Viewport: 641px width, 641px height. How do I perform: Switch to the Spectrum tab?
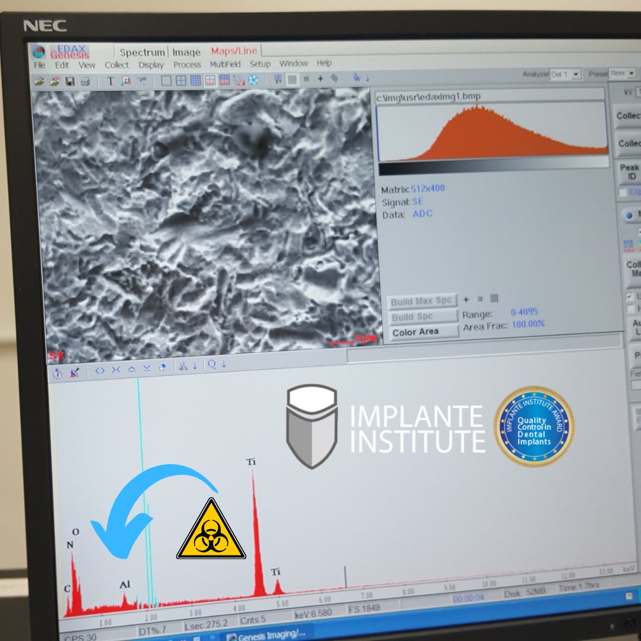tap(142, 52)
